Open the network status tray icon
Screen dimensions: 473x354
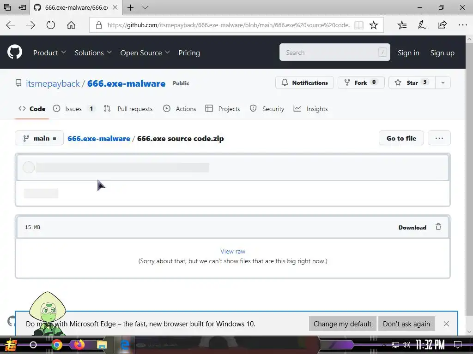tap(395, 345)
